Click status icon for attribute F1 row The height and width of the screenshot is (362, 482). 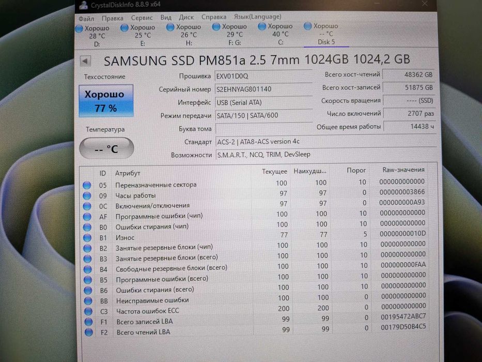point(88,322)
